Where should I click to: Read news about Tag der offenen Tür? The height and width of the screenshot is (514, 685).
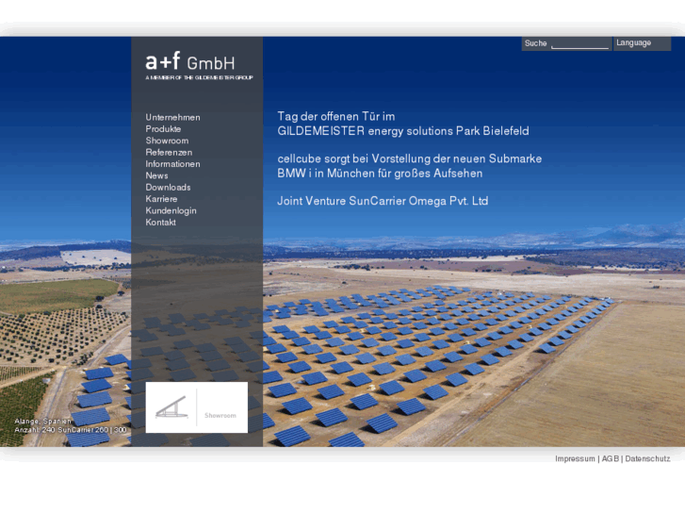(402, 124)
